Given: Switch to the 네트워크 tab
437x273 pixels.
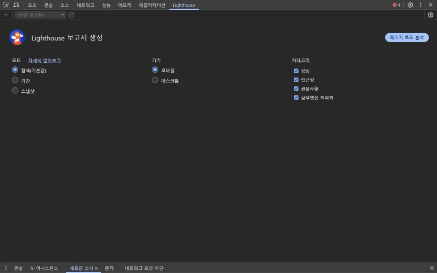Looking at the screenshot, I should (84, 5).
